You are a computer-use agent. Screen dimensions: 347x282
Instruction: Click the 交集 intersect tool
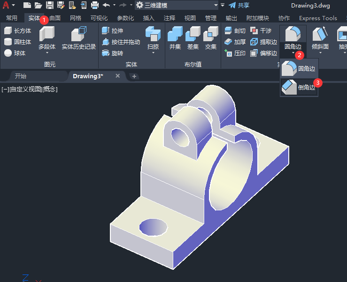pyautogui.click(x=211, y=38)
